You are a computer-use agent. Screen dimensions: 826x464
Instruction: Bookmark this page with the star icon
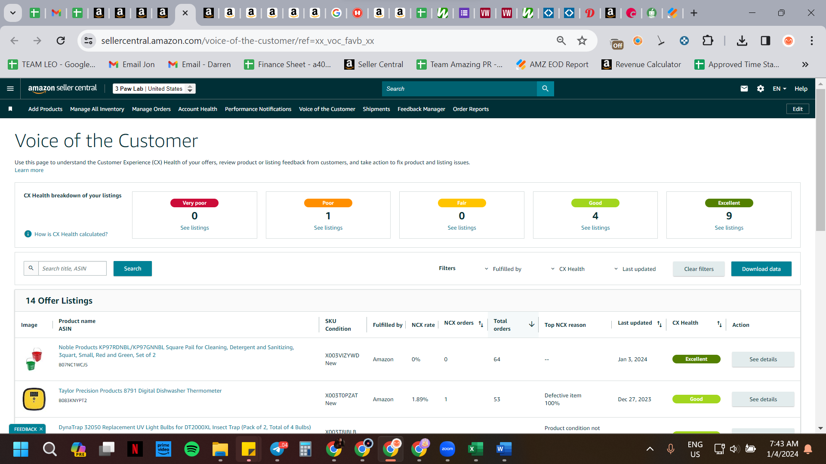point(582,41)
